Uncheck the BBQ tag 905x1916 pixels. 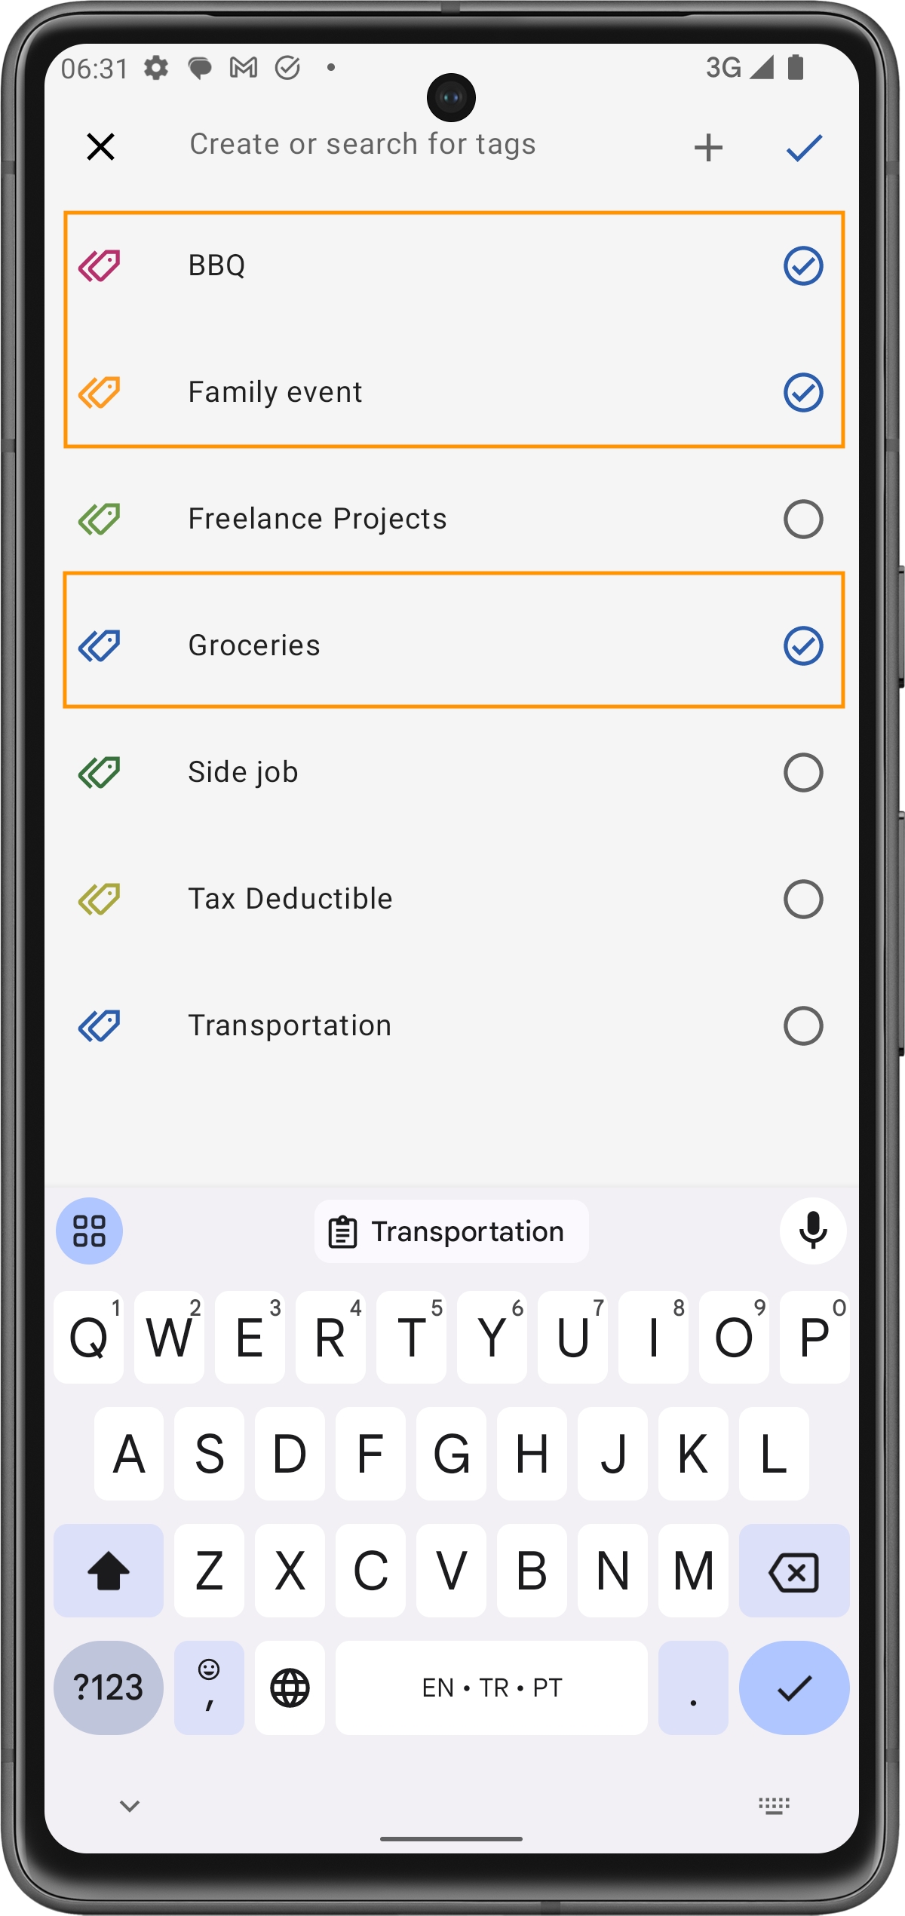point(802,265)
